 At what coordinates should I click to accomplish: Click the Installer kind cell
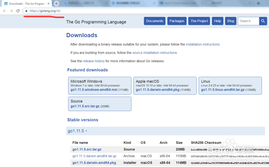click(130, 163)
